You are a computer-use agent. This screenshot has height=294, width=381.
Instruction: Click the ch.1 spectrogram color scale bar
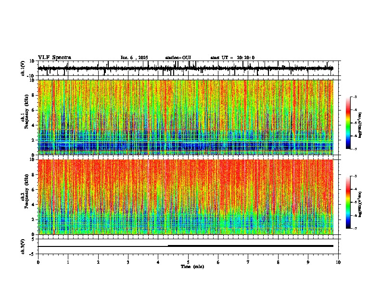348,123
